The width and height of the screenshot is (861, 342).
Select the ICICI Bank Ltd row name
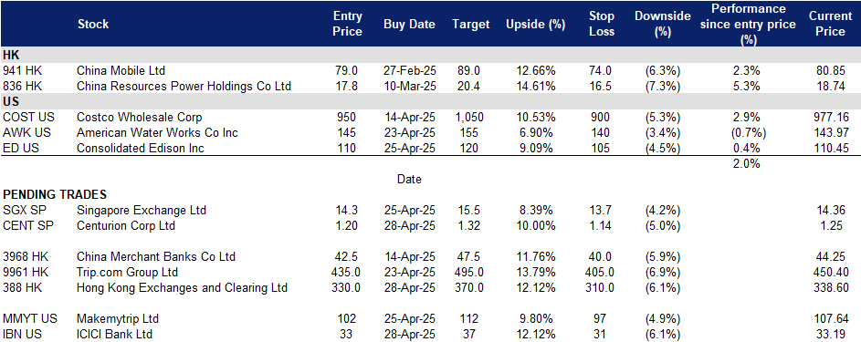tap(114, 335)
